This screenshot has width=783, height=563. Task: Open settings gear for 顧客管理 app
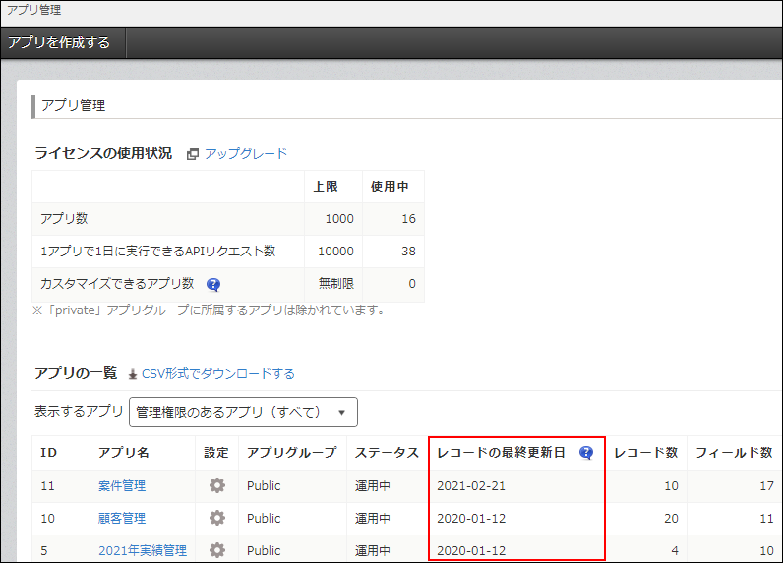point(216,518)
